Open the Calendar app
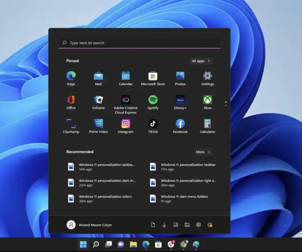 (126, 78)
